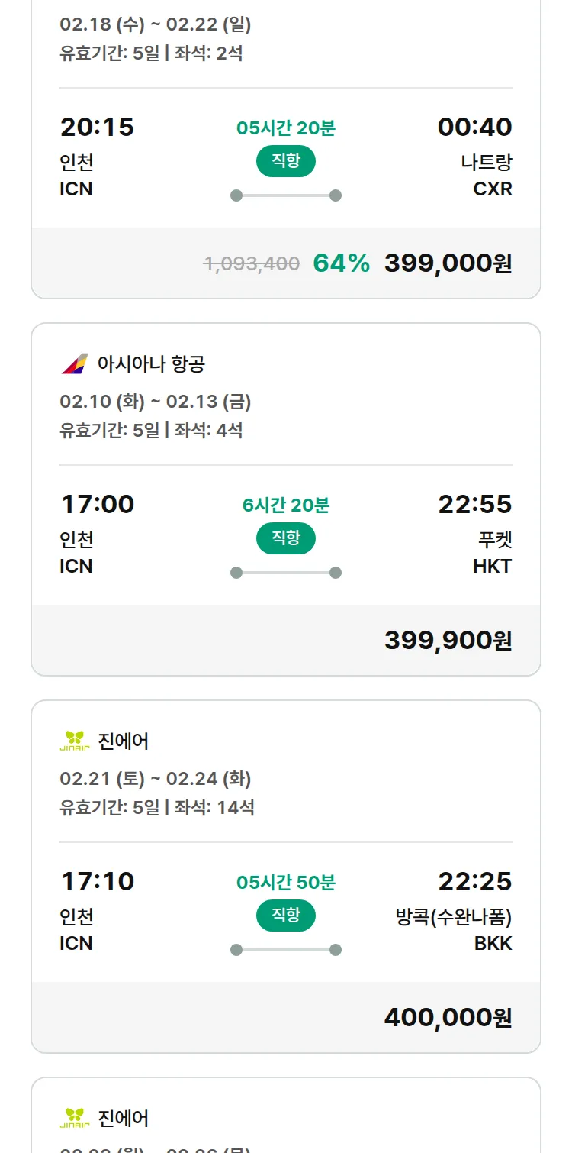Click the 나트랑 CXR destination

[486, 174]
